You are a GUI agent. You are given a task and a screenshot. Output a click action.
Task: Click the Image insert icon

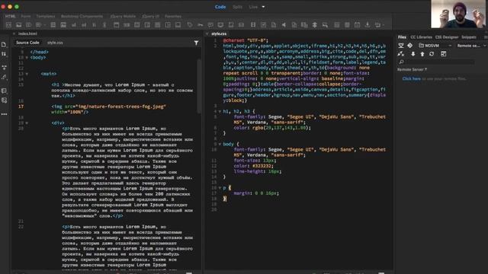click(x=18, y=25)
